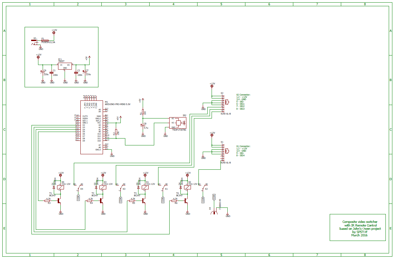Click the R3 4.7k resistor

coord(47,201)
